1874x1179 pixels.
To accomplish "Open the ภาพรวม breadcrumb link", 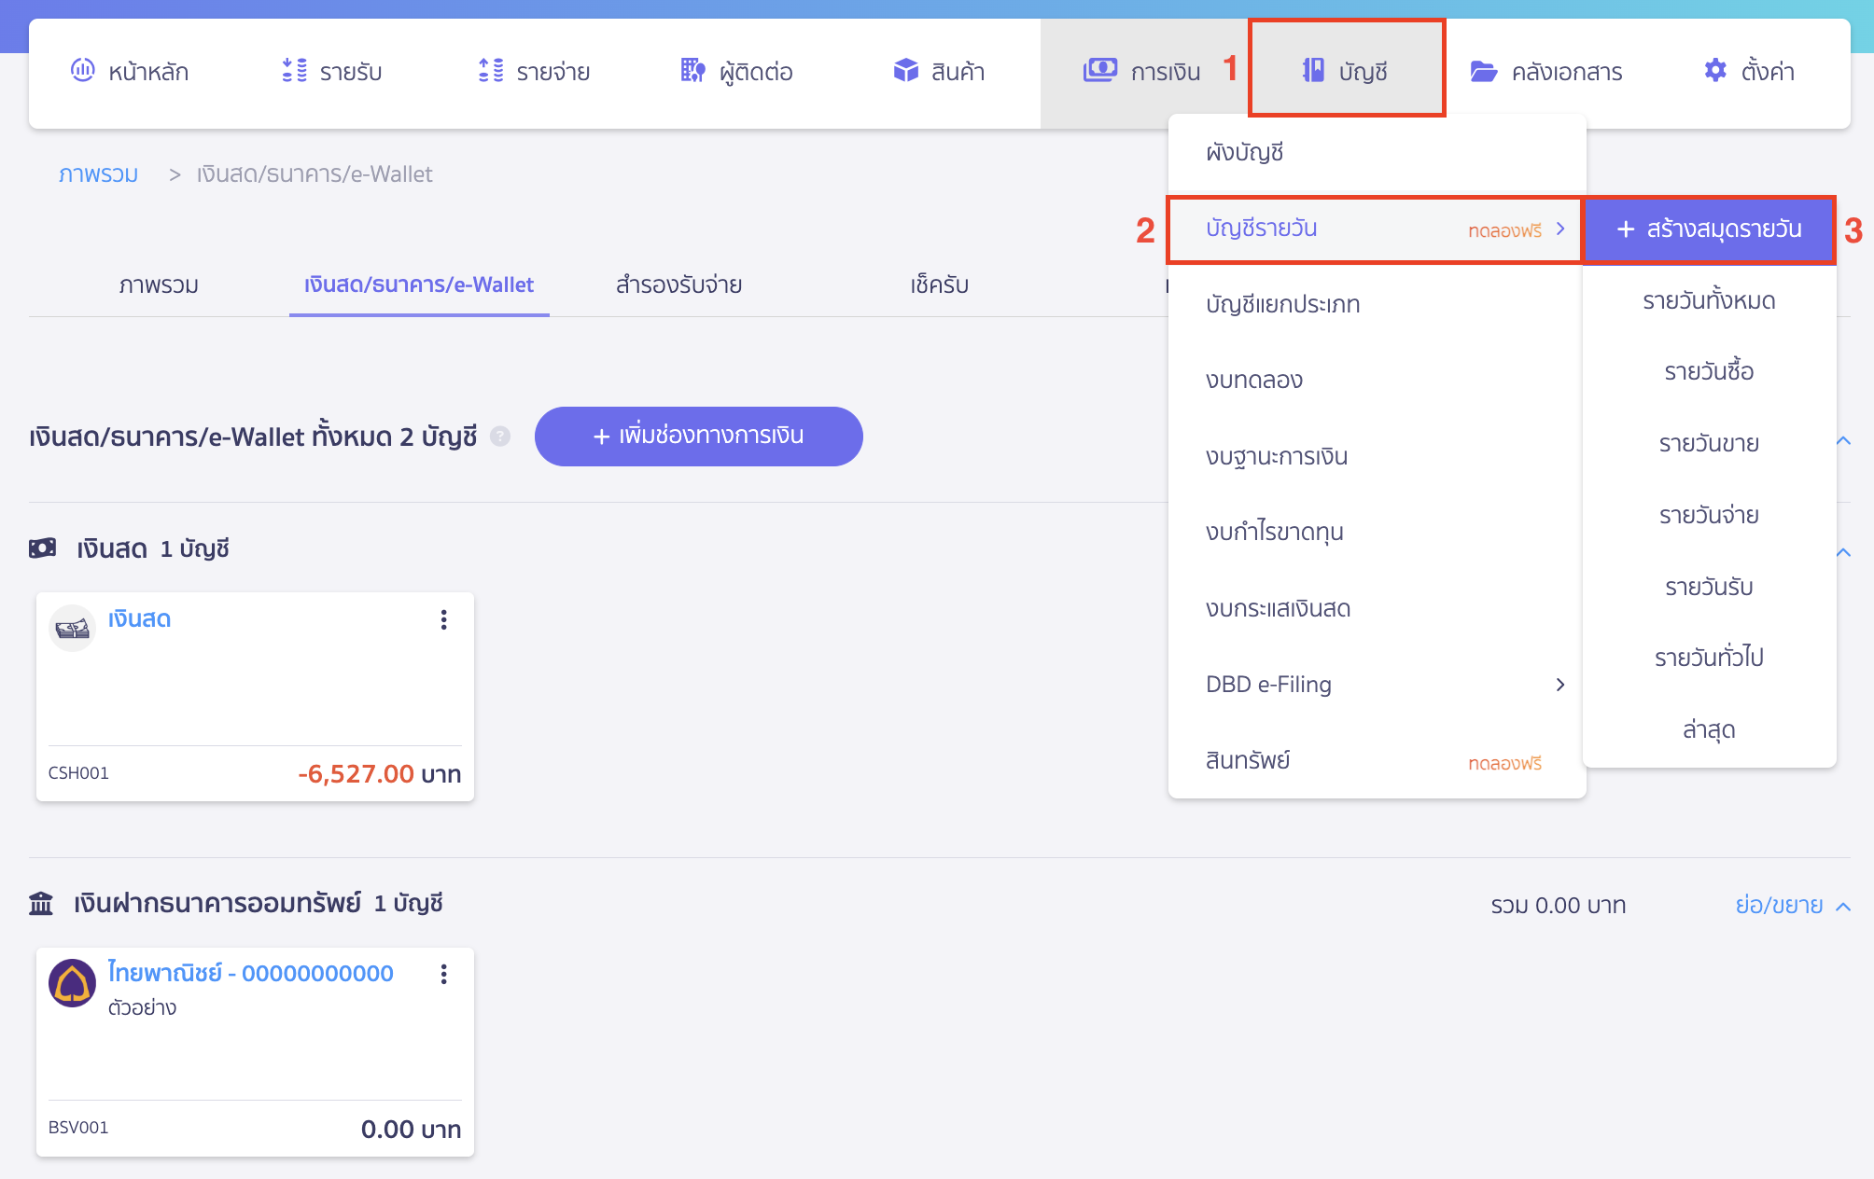I will pos(98,173).
